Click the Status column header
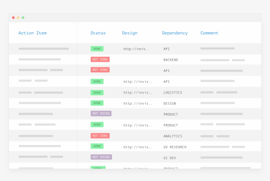The image size is (270, 181). click(x=98, y=33)
